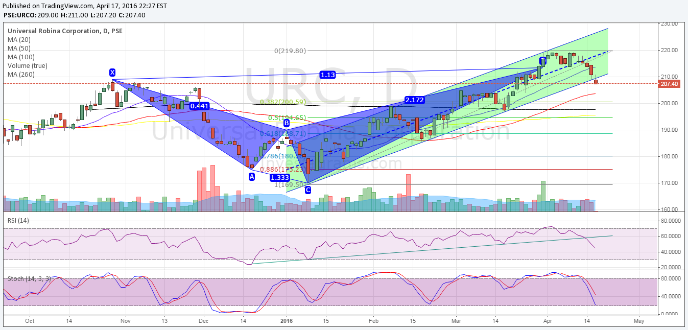Click the 1.13 ratio label
The height and width of the screenshot is (330, 688).
327,75
